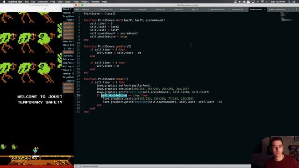Screen dimensions: 299x168
Task: Click line number 26 in the gutter
Action: click(78, 95)
